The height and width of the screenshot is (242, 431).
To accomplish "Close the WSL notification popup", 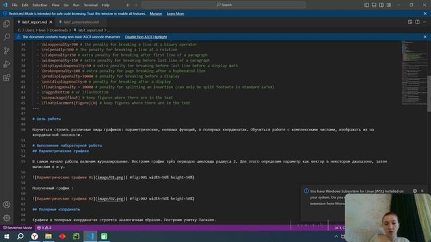I will 422,191.
